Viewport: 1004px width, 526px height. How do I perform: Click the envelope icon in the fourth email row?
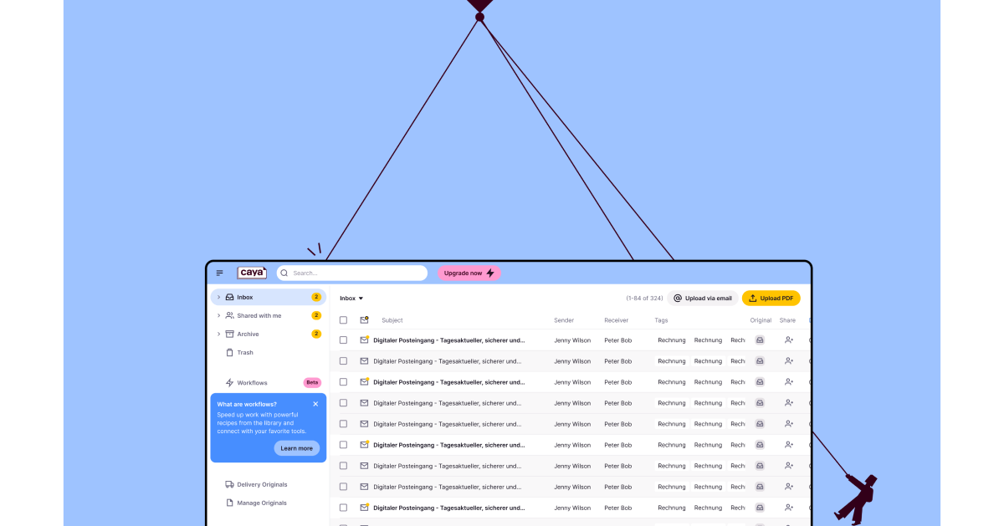tap(364, 403)
